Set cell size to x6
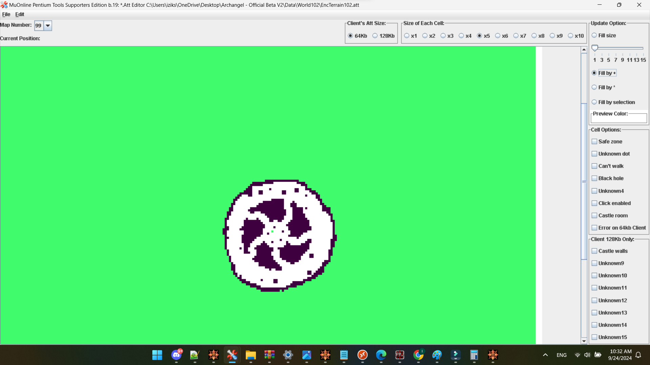The height and width of the screenshot is (365, 650). 501,36
